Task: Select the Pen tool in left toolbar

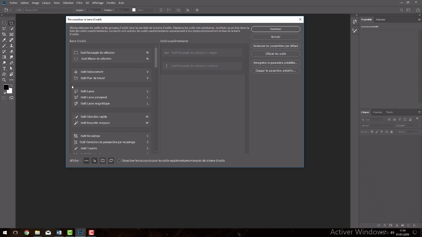Action: pos(11,63)
